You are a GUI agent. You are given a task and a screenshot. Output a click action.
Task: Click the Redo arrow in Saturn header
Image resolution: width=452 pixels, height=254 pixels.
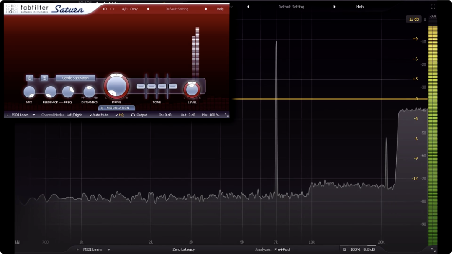pos(113,9)
